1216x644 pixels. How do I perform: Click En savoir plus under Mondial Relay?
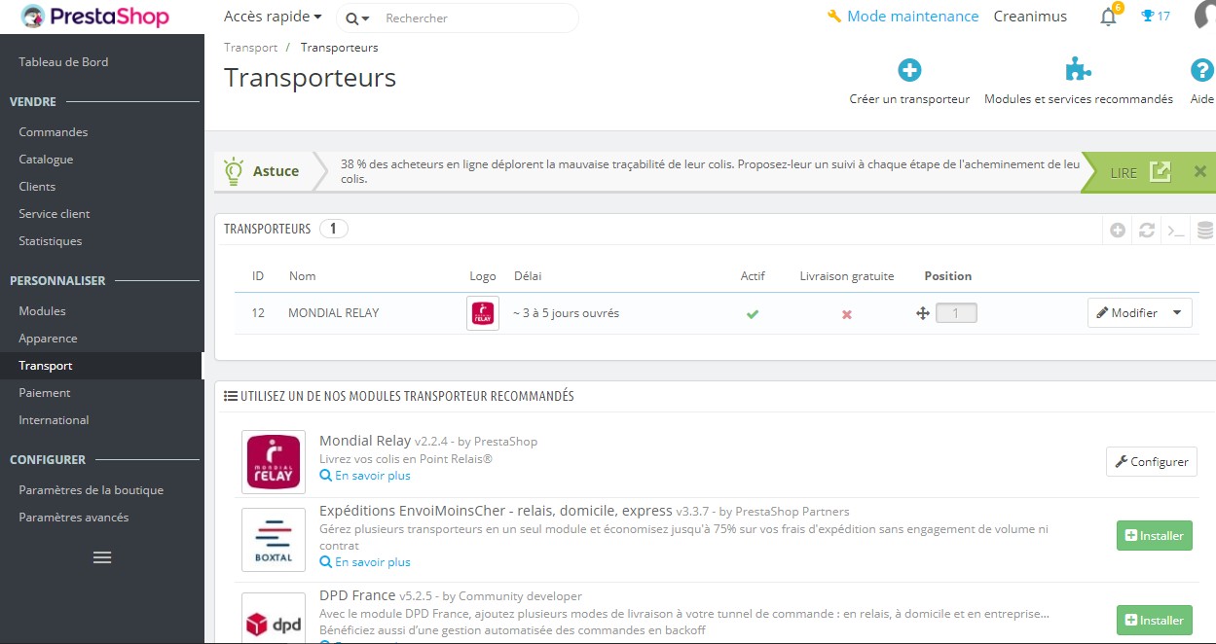coord(365,476)
